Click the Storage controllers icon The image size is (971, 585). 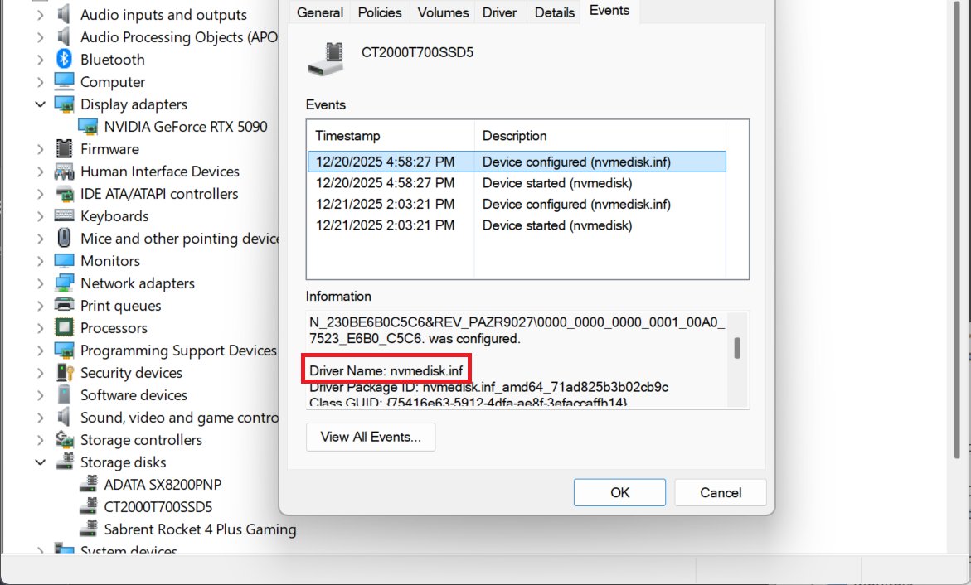point(64,439)
